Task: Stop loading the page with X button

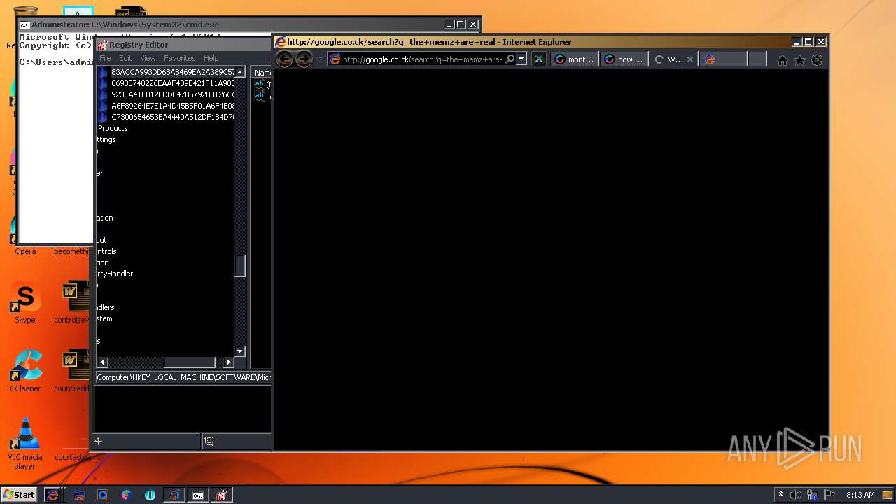Action: point(538,59)
